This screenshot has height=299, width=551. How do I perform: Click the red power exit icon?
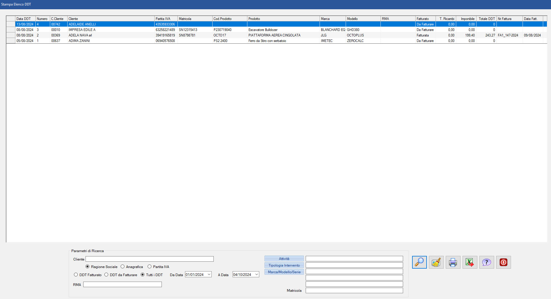click(x=503, y=262)
